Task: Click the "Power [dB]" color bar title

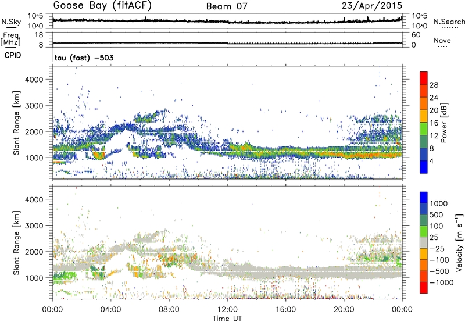Action: click(443, 123)
